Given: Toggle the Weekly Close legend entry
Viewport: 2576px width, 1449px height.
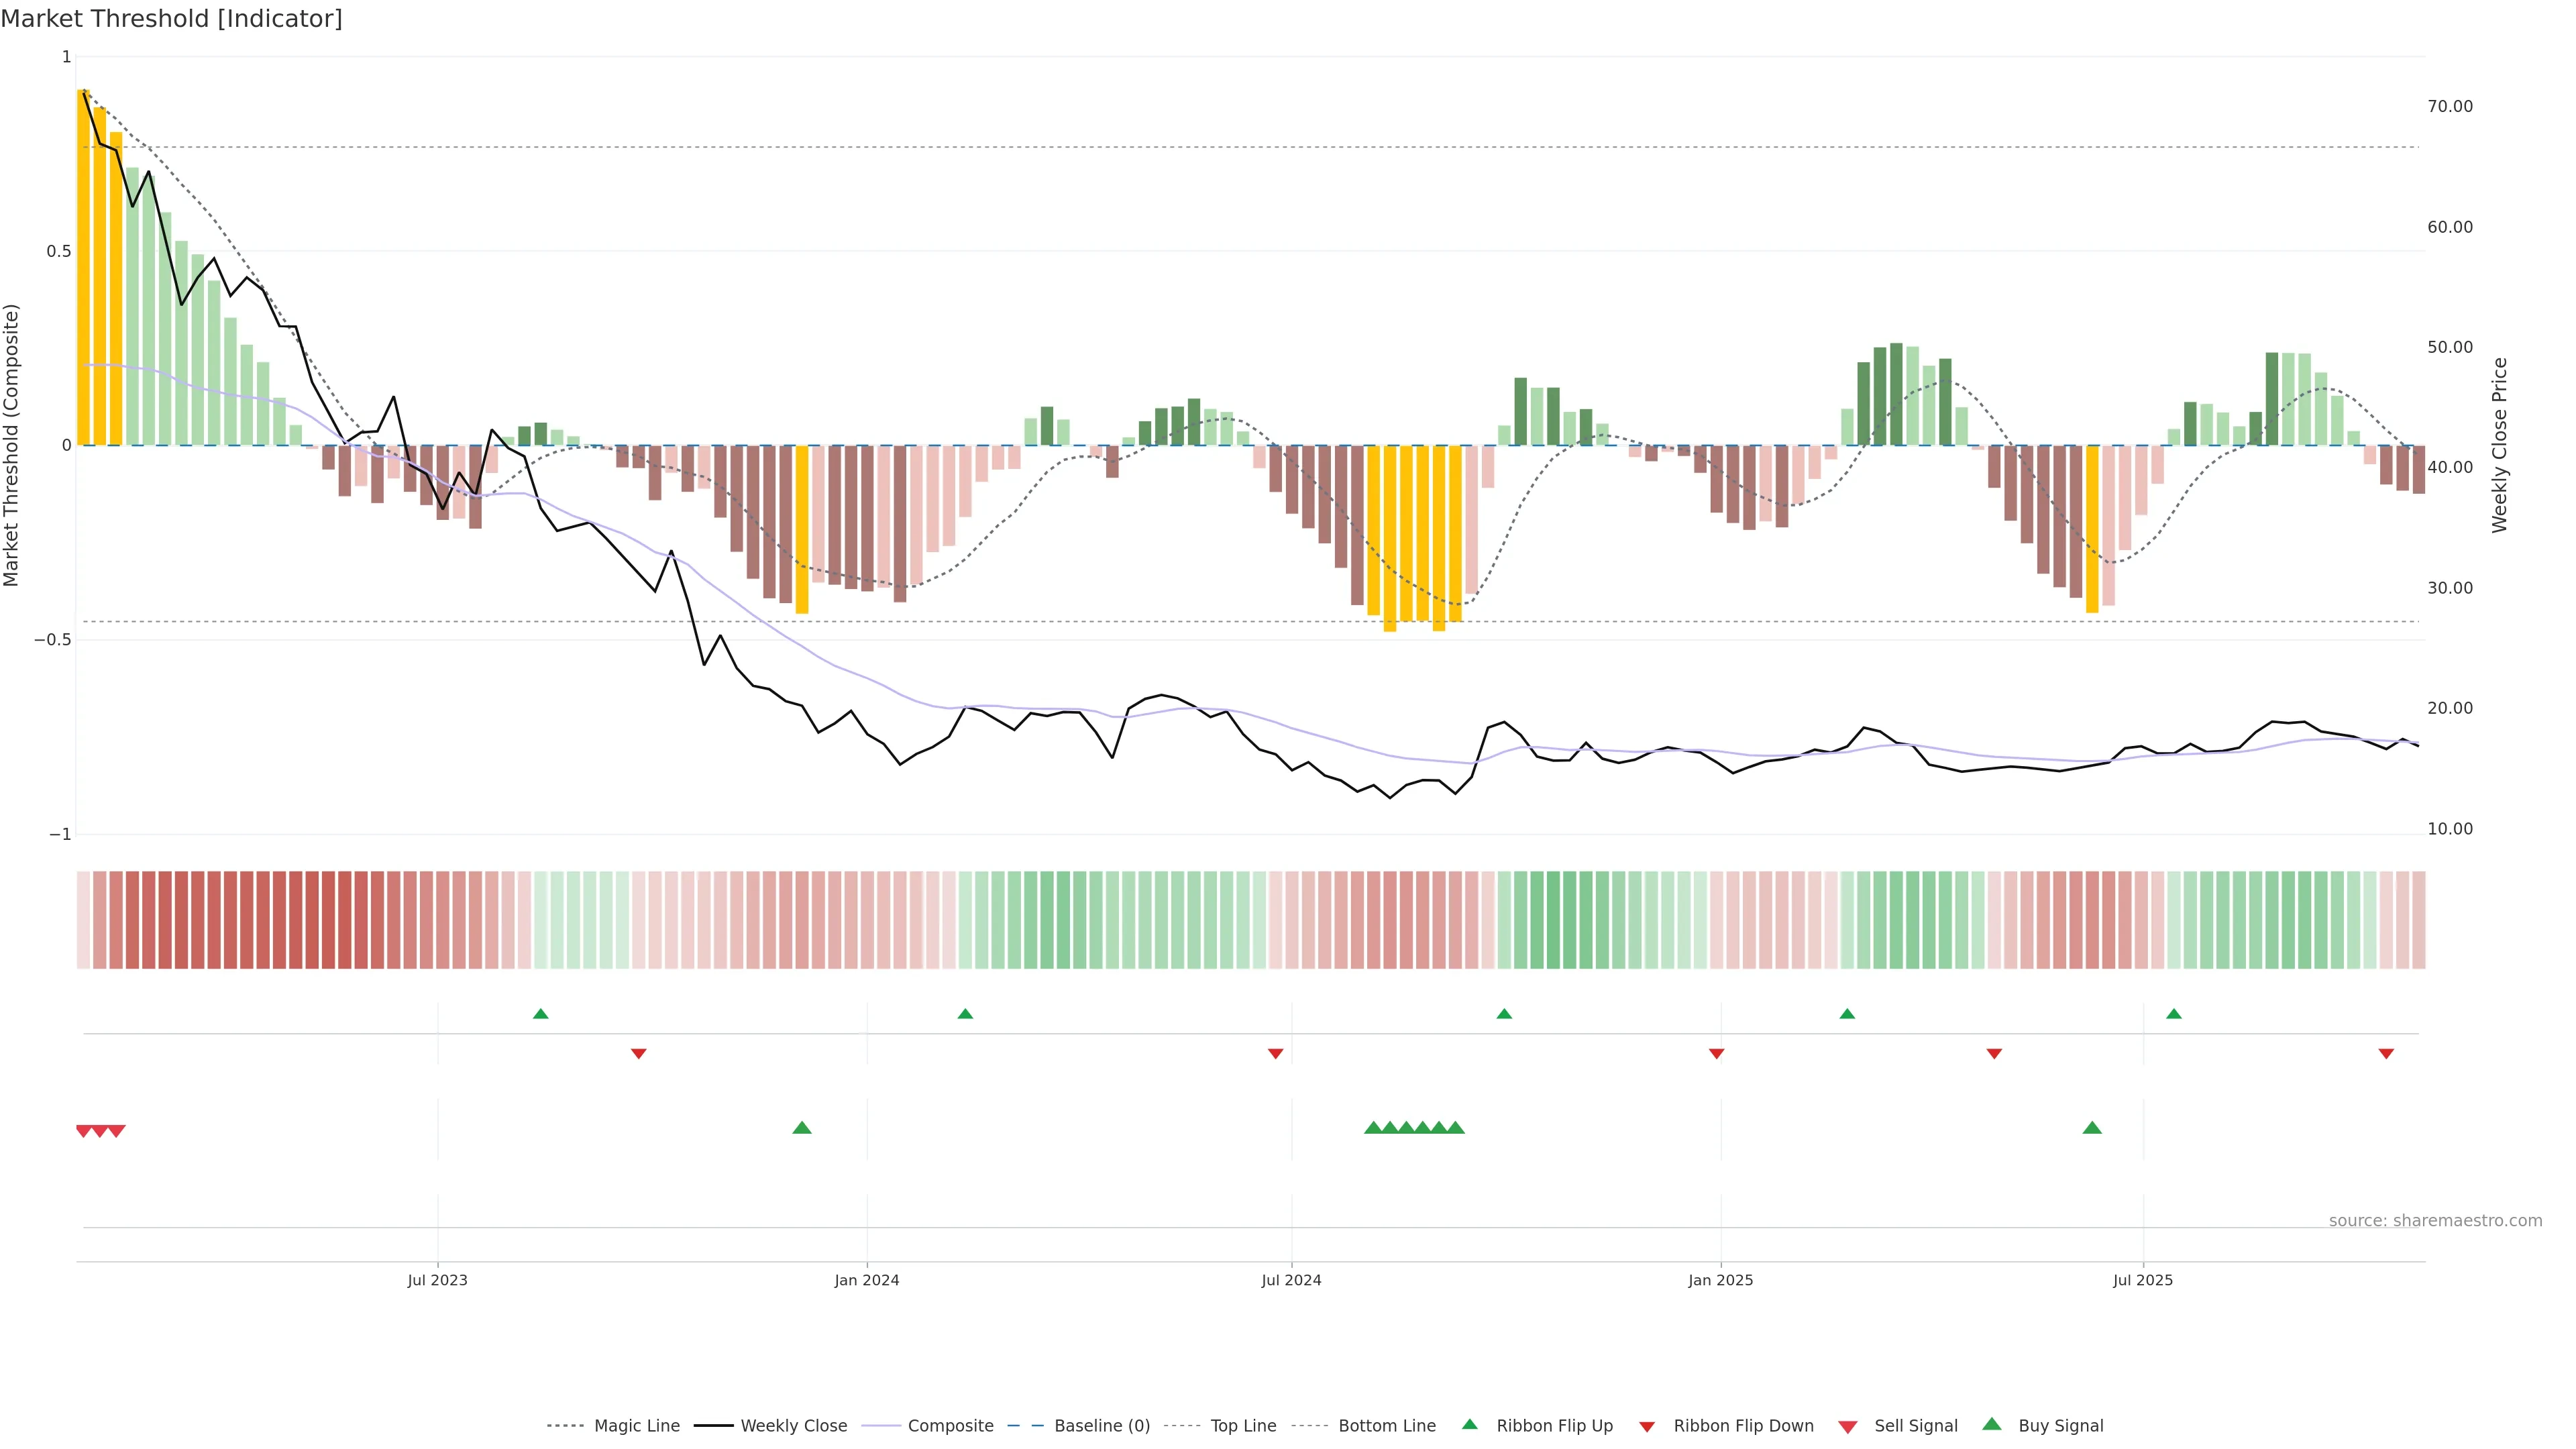Looking at the screenshot, I should 793,1426.
